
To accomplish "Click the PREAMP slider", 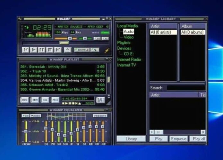I will point(26,131).
